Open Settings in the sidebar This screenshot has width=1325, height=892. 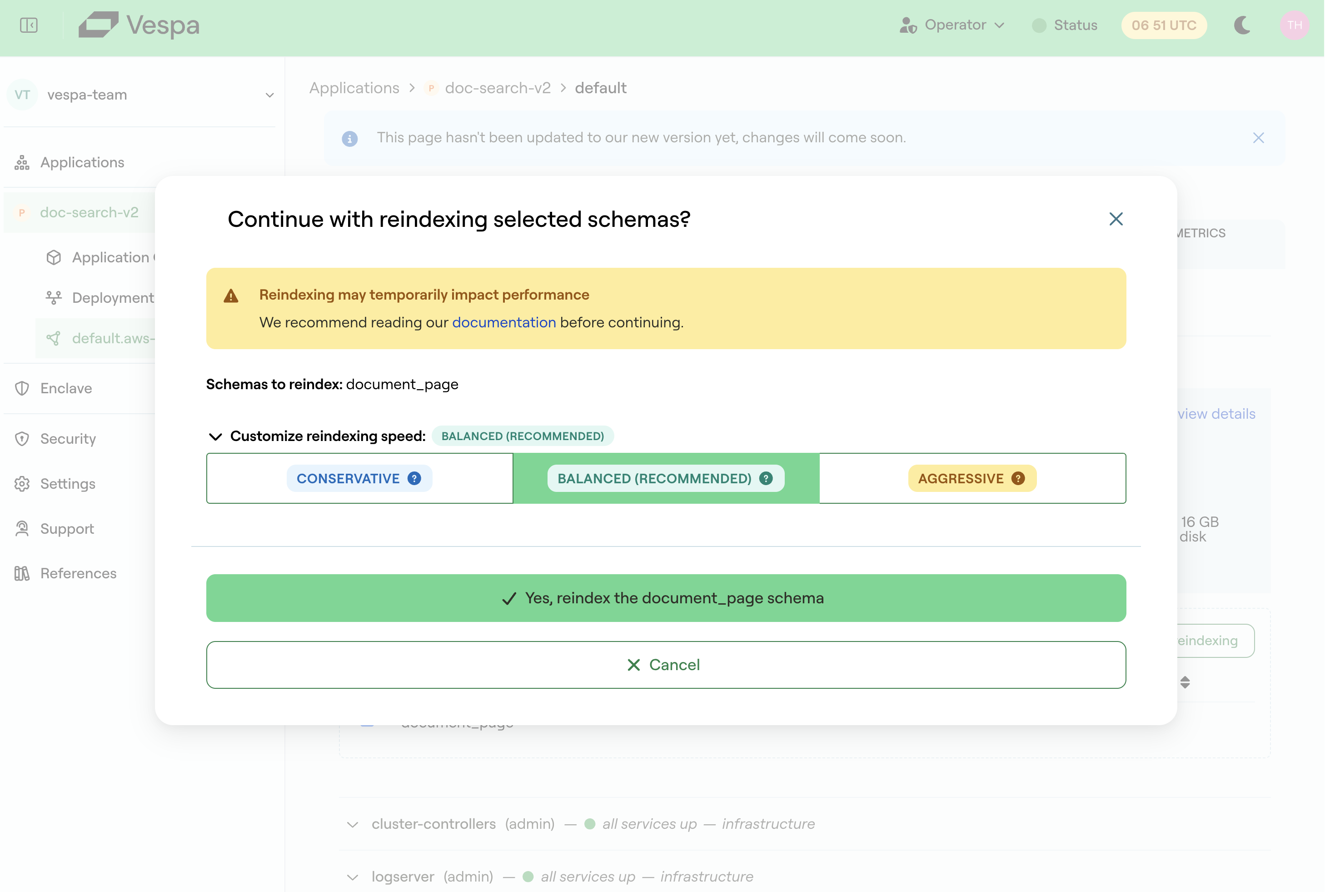point(68,484)
